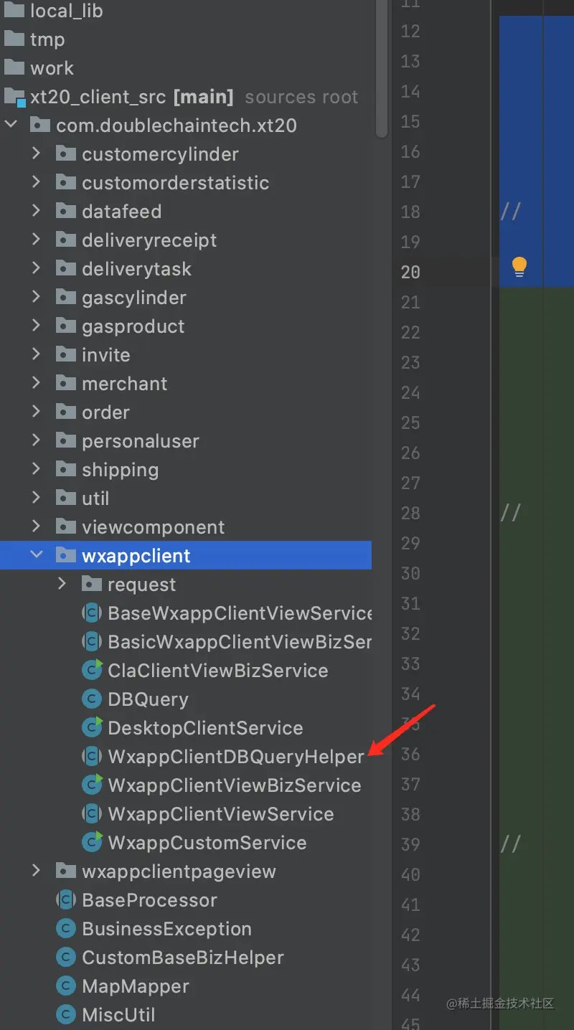Click the wxappclient package folder icon
Viewport: 574px width, 1030px height.
coord(65,556)
